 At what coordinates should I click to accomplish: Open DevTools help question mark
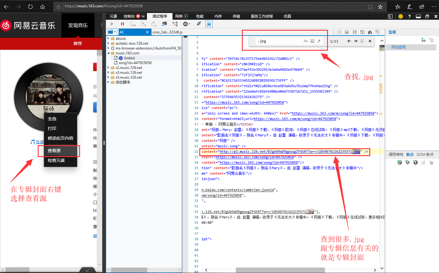point(409,16)
